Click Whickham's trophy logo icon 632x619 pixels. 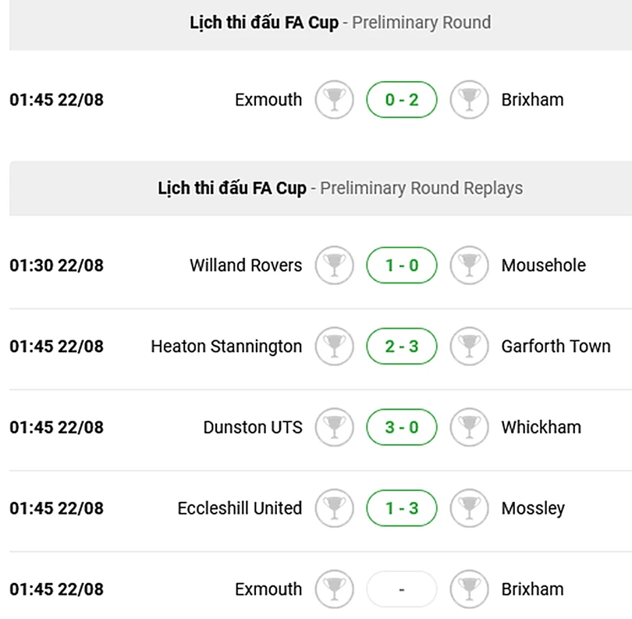[x=470, y=428]
